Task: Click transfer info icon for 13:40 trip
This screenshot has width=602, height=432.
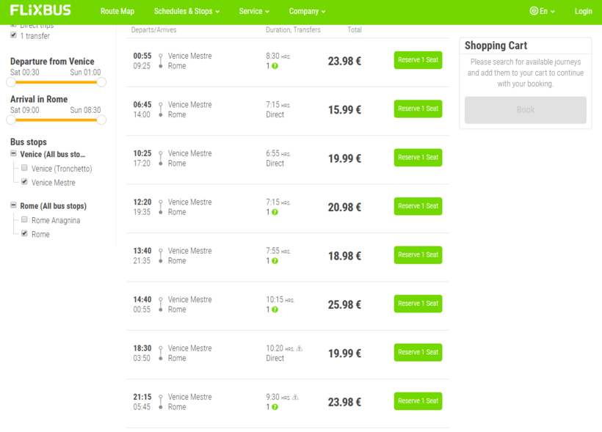Action: coord(275,261)
